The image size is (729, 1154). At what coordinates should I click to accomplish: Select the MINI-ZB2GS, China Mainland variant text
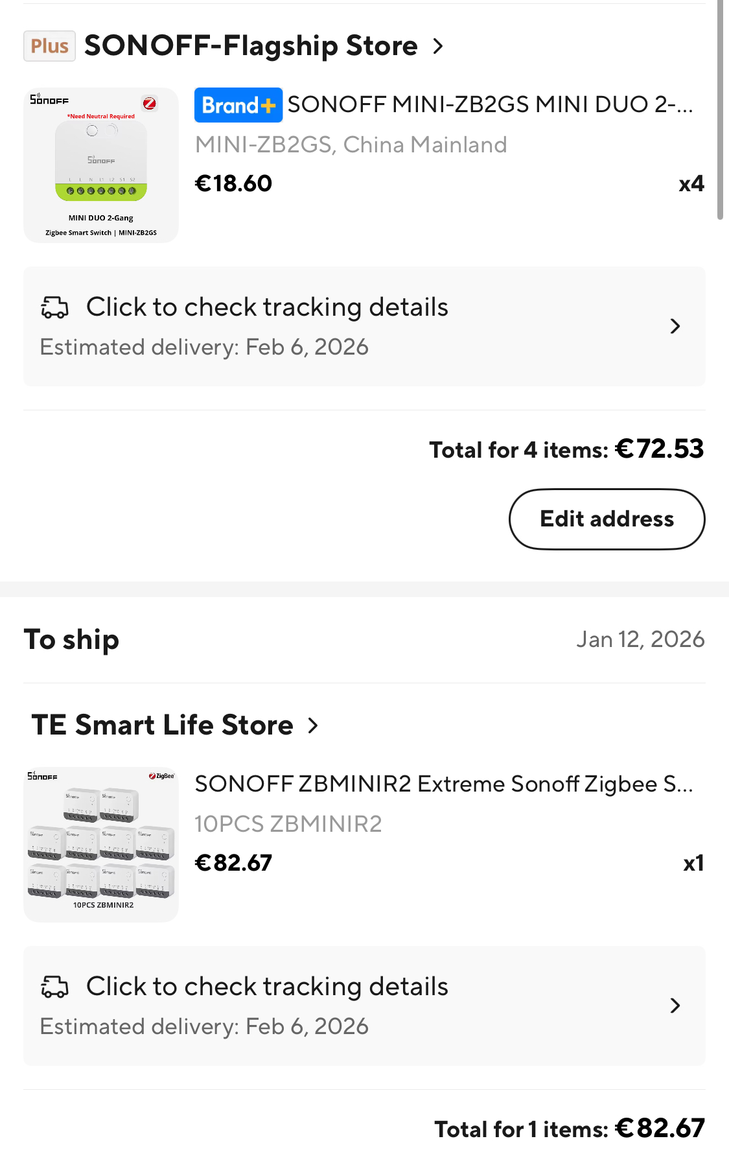pyautogui.click(x=351, y=145)
